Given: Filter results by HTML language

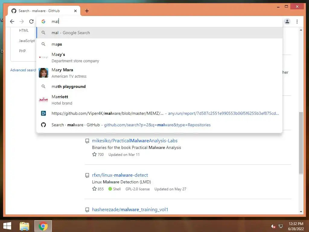Looking at the screenshot, I should point(24,31).
